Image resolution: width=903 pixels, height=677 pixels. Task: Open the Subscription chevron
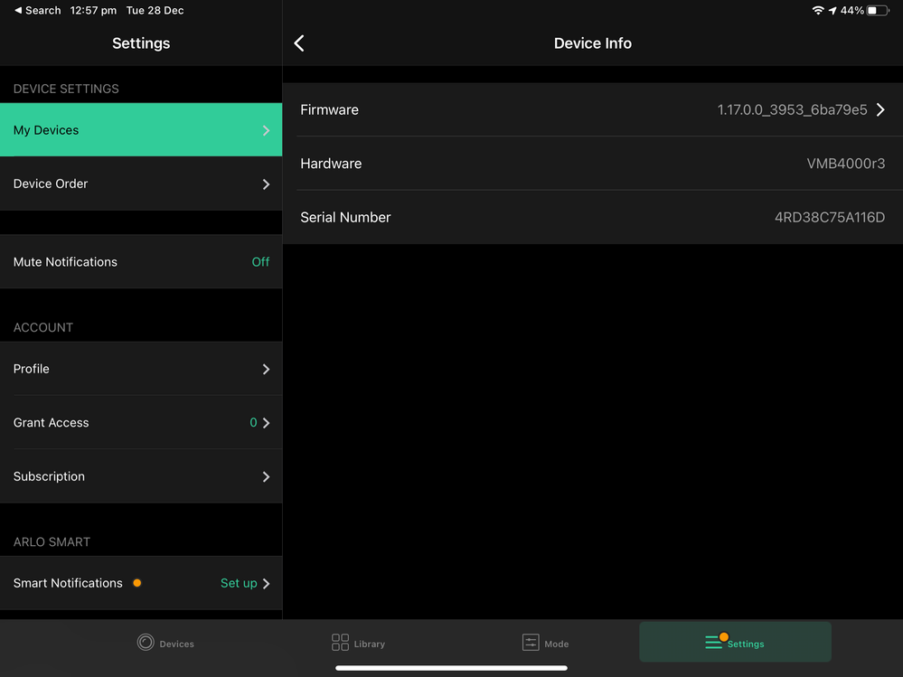pos(266,476)
